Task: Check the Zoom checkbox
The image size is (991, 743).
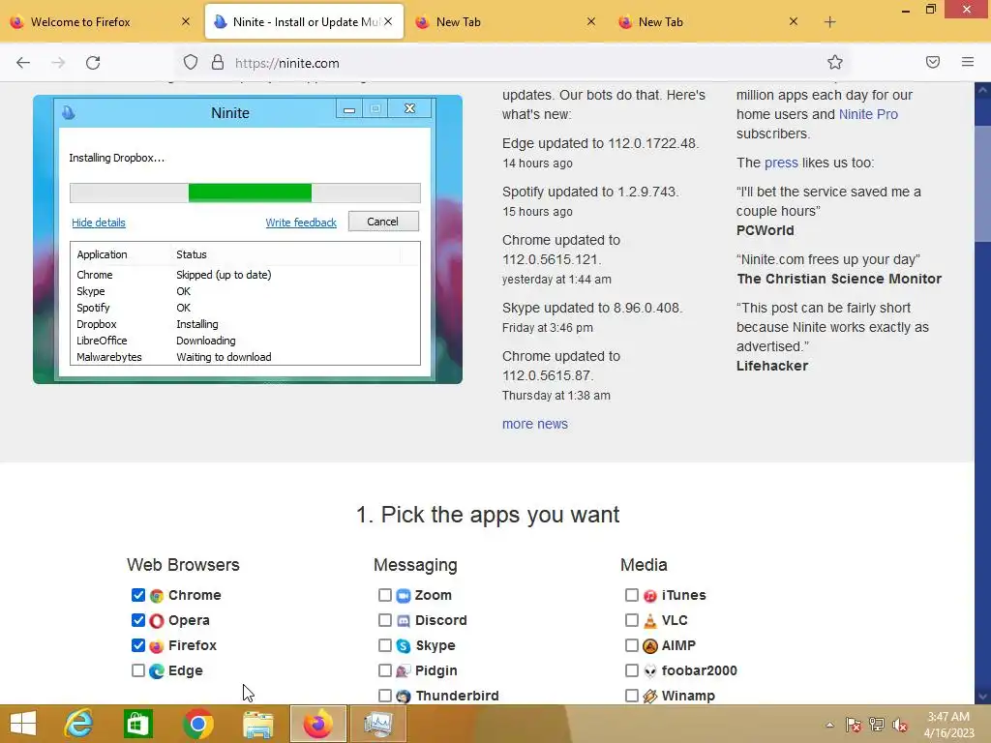Action: (385, 595)
